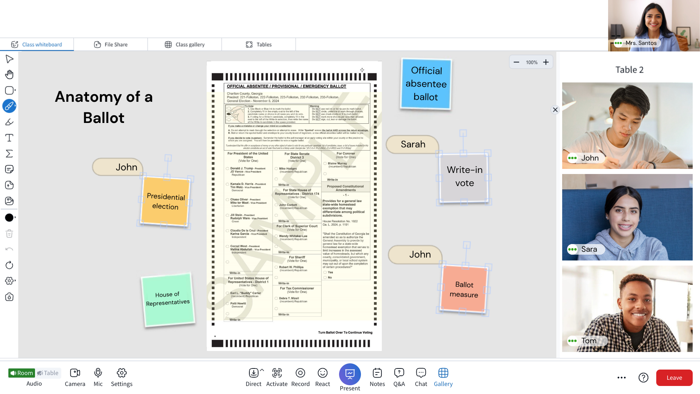Open whiteboard settings gear dropdown

click(9, 281)
